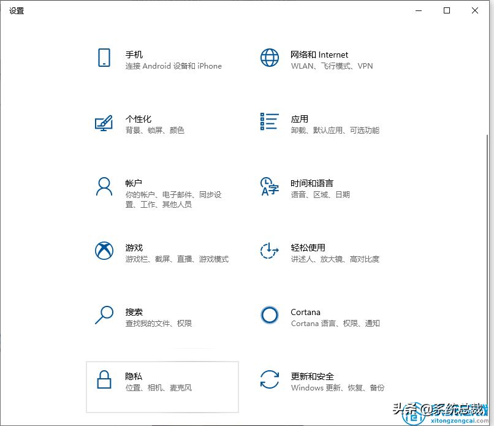Click the Xbox 游戏 icon
Viewport: 494px width, 426px height.
coord(104,252)
